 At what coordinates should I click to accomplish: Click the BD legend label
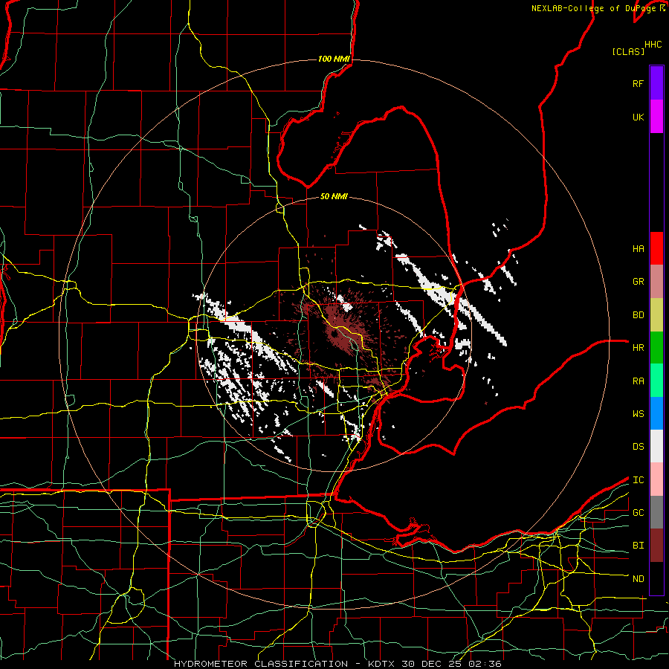tap(638, 314)
